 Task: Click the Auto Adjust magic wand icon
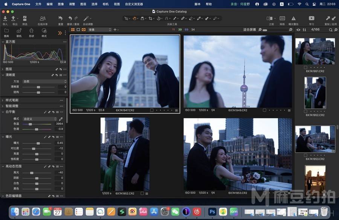tap(86, 18)
